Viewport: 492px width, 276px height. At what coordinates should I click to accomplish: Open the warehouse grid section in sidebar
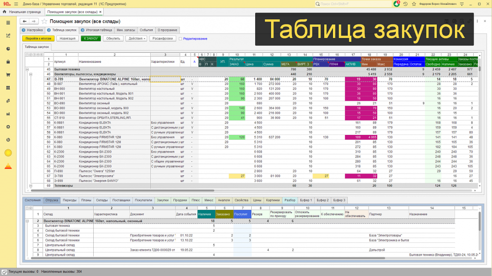click(8, 88)
